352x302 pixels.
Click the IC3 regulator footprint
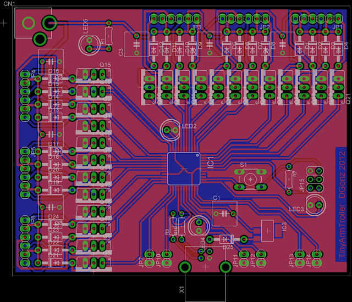coord(267,231)
